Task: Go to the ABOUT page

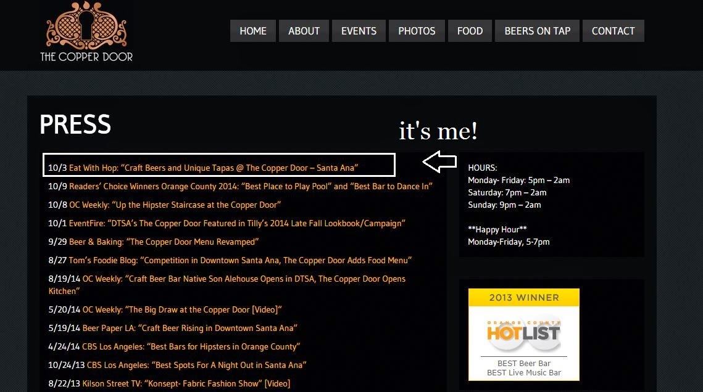Action: pyautogui.click(x=304, y=31)
